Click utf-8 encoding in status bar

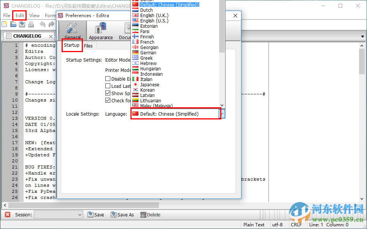pos(277,224)
